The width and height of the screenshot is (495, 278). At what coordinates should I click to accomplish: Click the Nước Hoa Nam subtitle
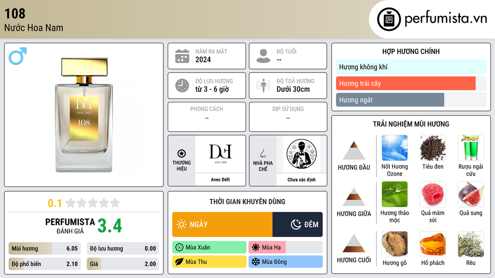point(34,28)
